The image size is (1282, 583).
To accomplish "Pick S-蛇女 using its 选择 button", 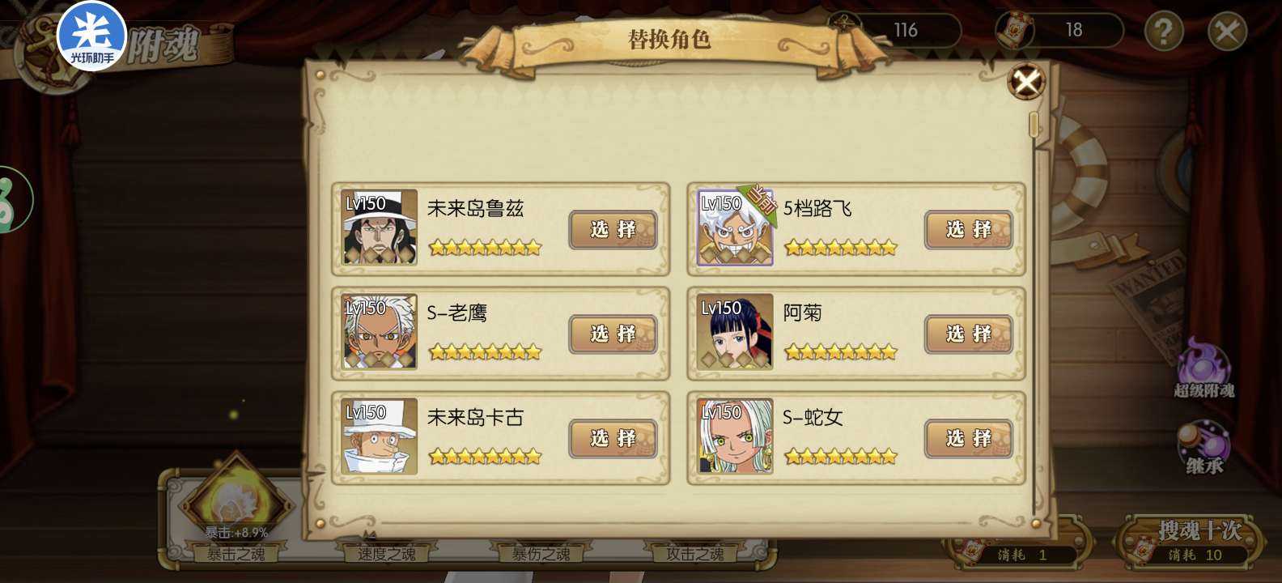I will pos(969,438).
